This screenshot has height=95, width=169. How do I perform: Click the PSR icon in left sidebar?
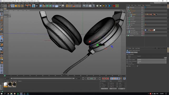tap(2, 59)
